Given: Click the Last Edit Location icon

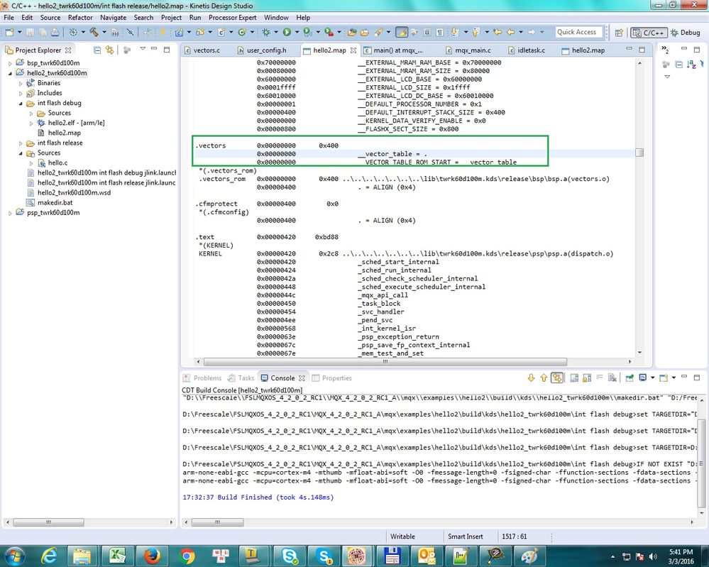Looking at the screenshot, I should (498, 32).
